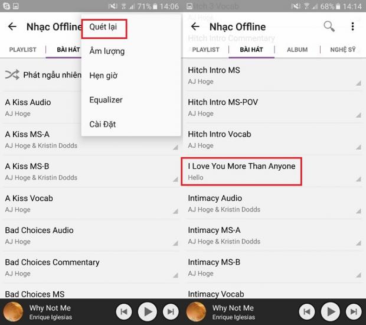This screenshot has height=325, width=366.
Task: Tap the search magnifier icon
Action: [329, 27]
